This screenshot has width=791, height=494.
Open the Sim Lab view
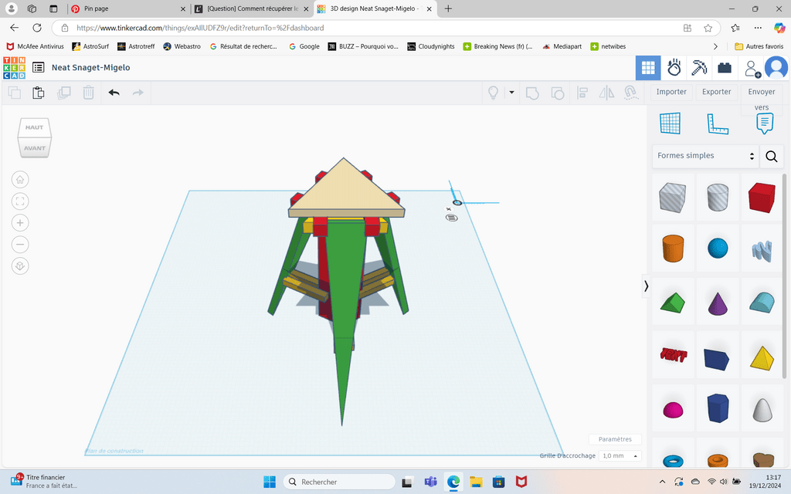pos(674,68)
